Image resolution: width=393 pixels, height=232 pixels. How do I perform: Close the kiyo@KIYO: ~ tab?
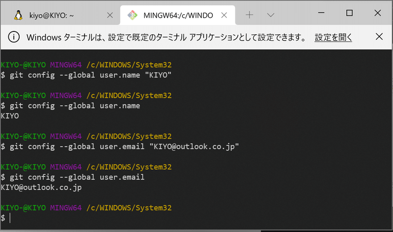coord(110,15)
